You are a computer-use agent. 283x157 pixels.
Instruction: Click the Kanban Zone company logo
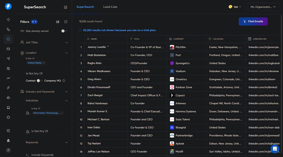(172, 87)
